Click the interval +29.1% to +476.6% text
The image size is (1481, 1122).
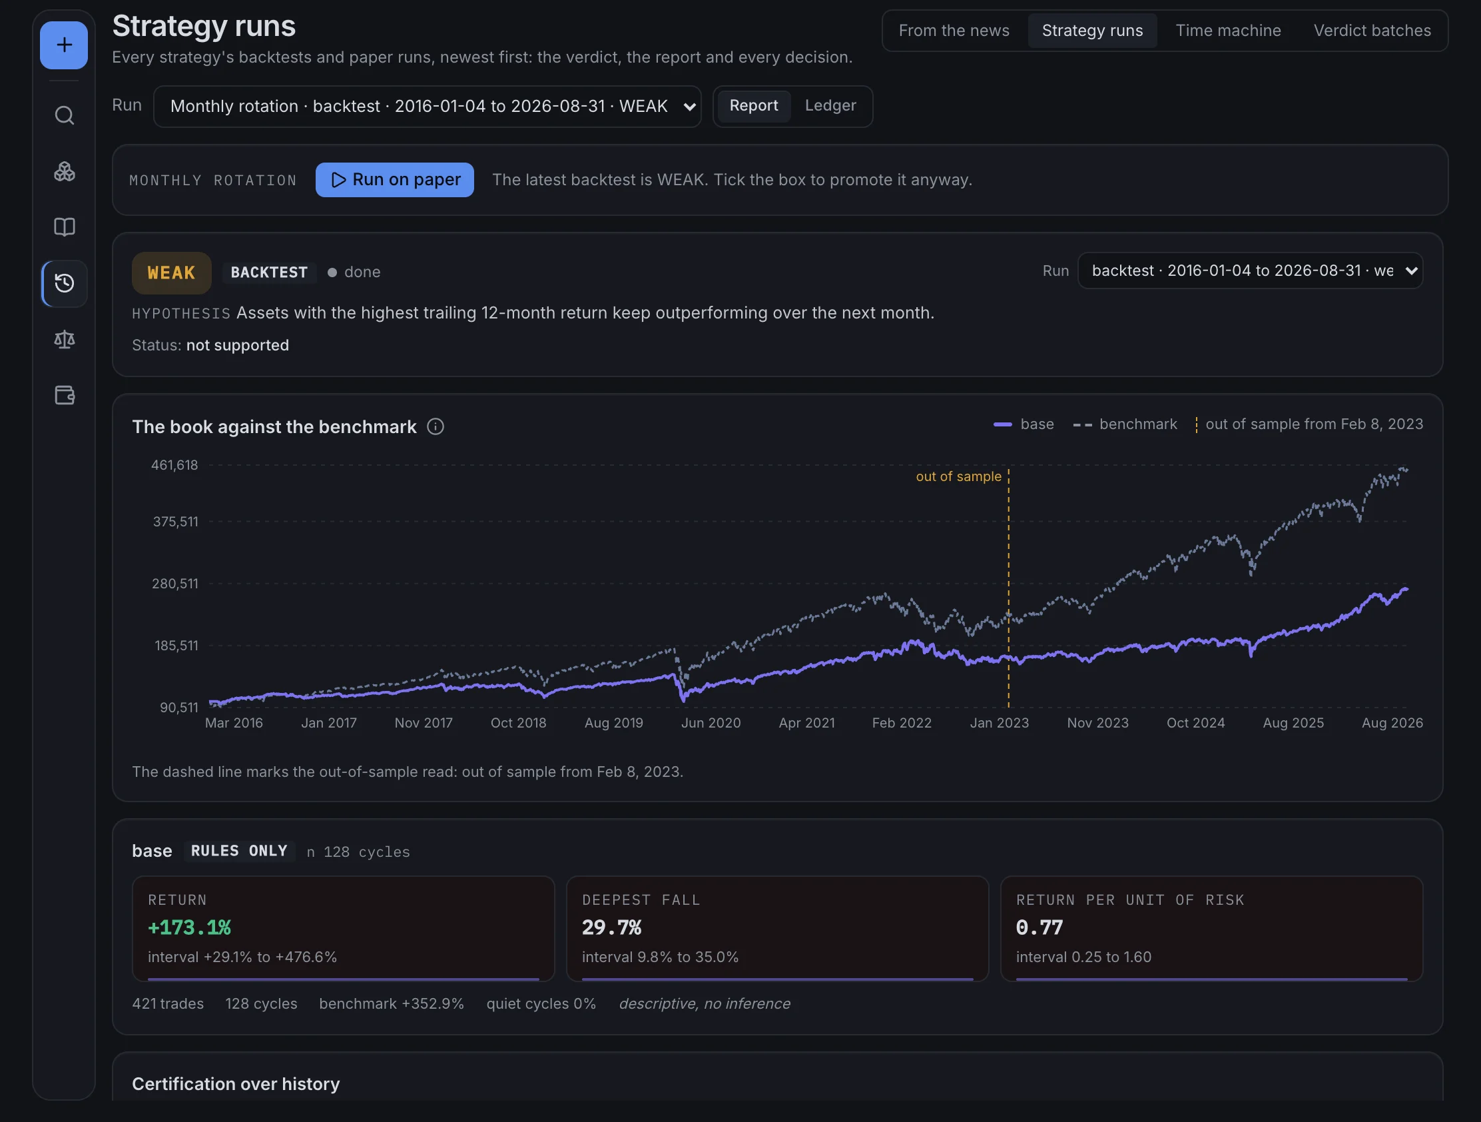[242, 957]
